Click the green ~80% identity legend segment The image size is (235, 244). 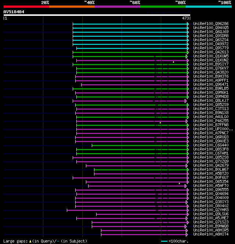pyautogui.click(x=163, y=7)
